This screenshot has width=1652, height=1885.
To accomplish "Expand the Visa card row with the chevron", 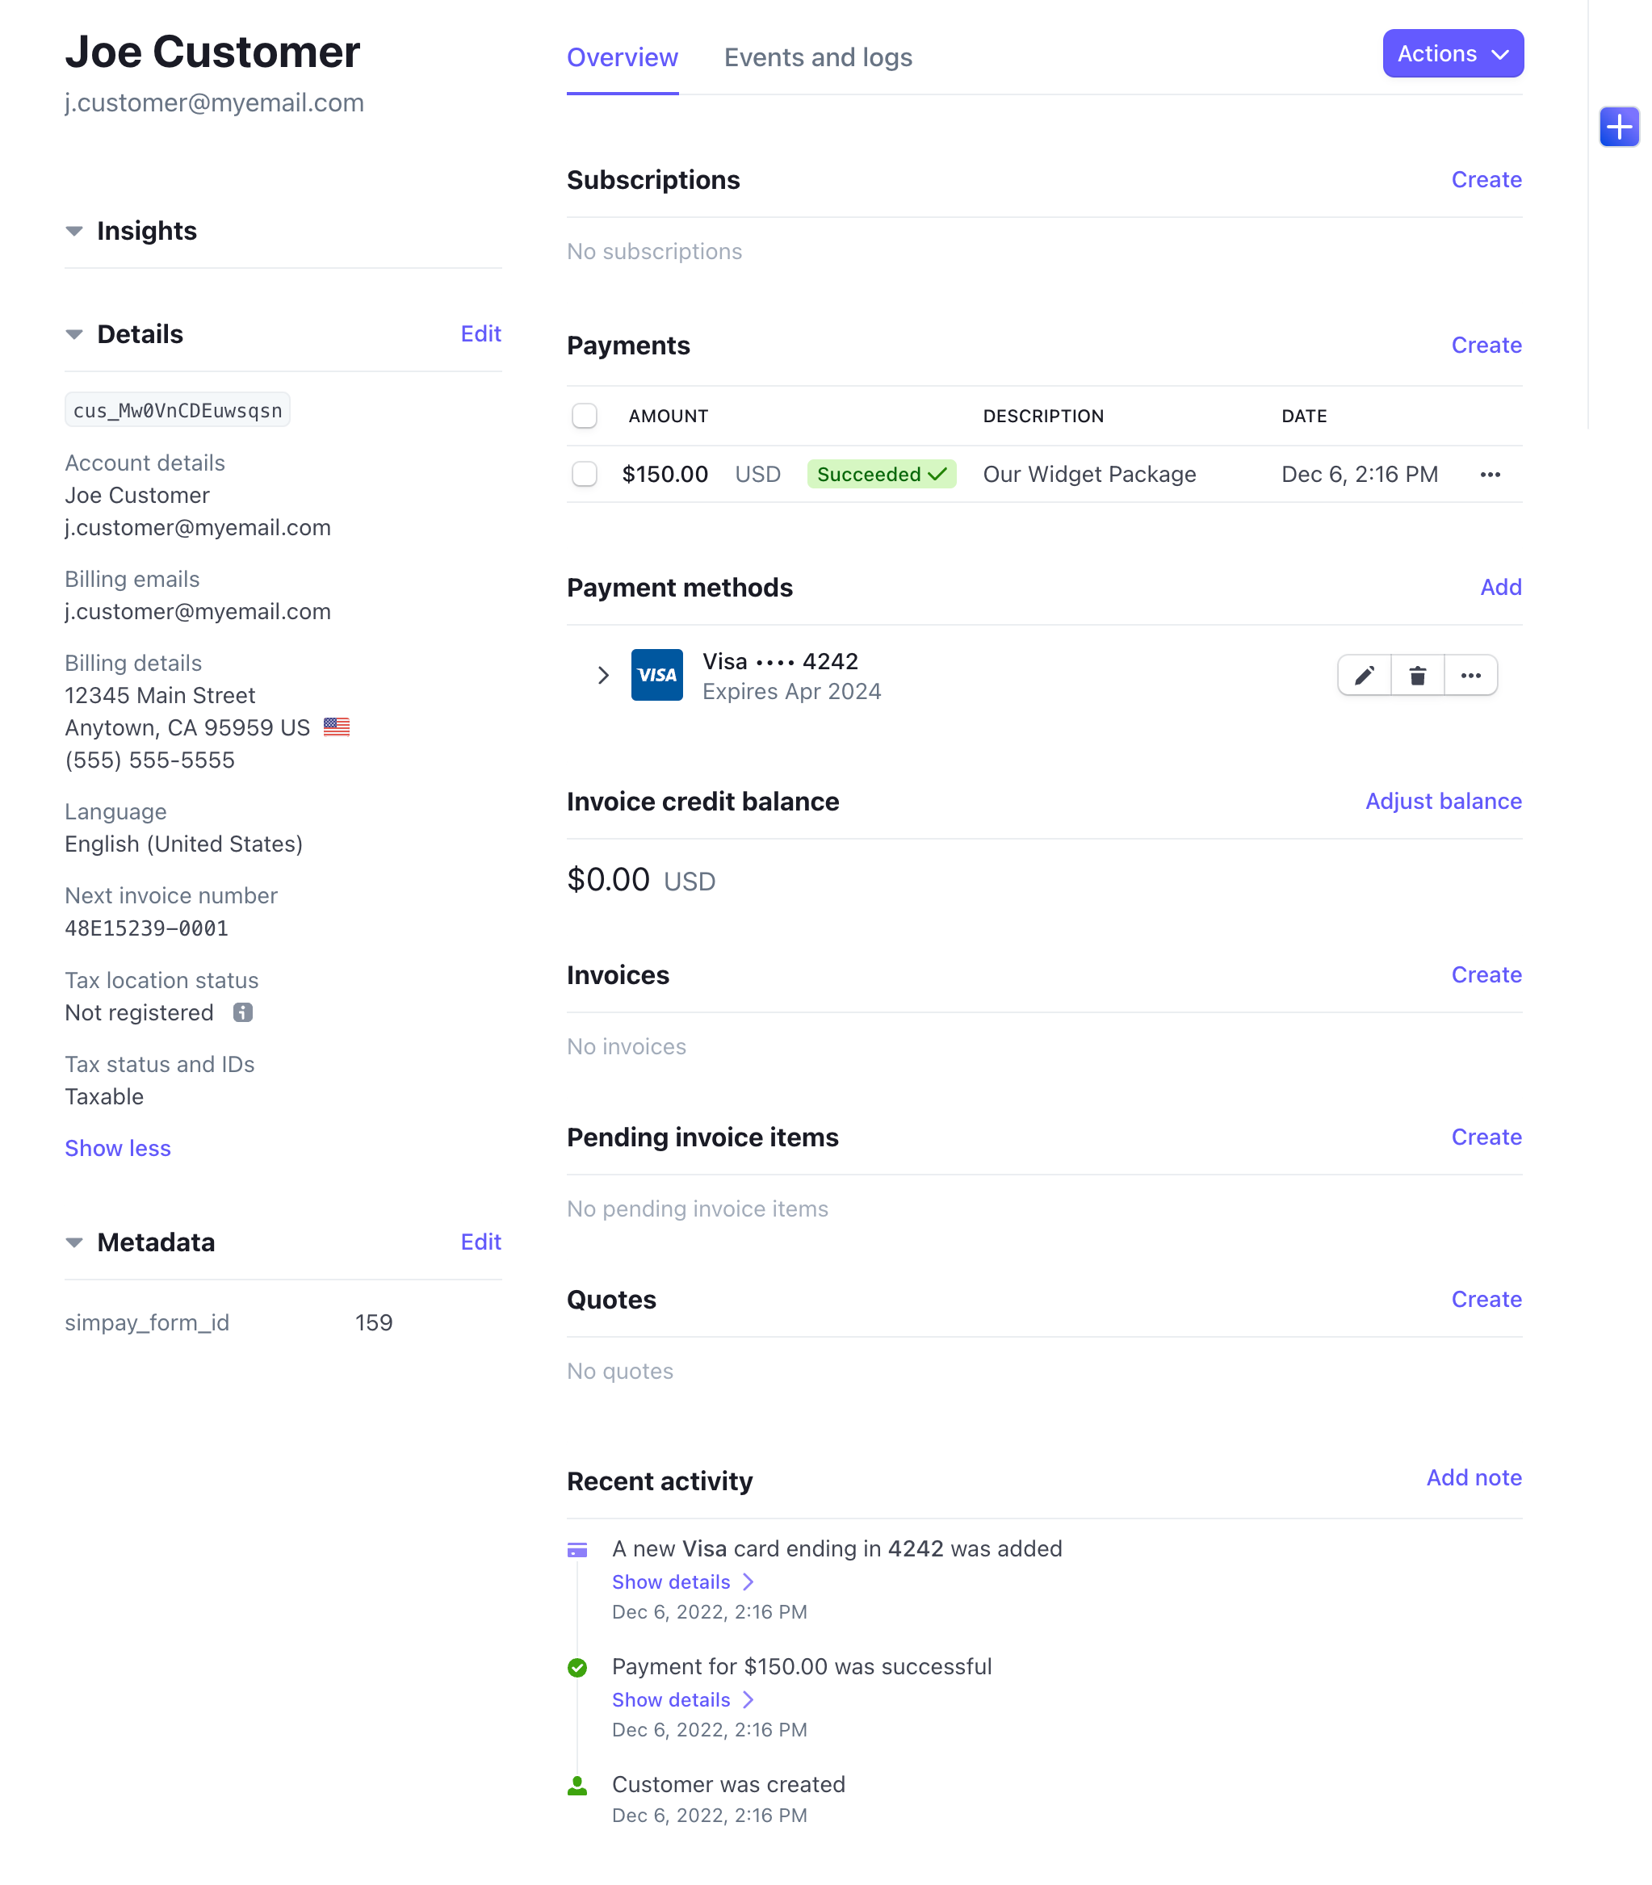I will pyautogui.click(x=604, y=675).
